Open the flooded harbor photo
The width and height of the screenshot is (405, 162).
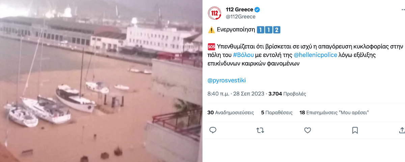click(101, 81)
